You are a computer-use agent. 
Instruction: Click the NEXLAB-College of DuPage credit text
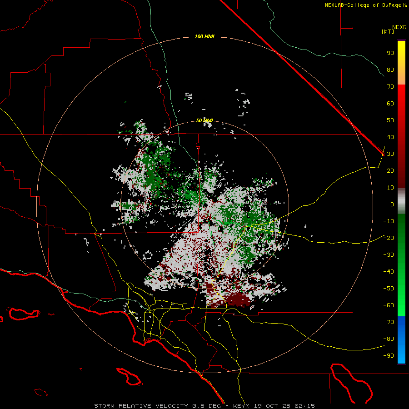[363, 5]
